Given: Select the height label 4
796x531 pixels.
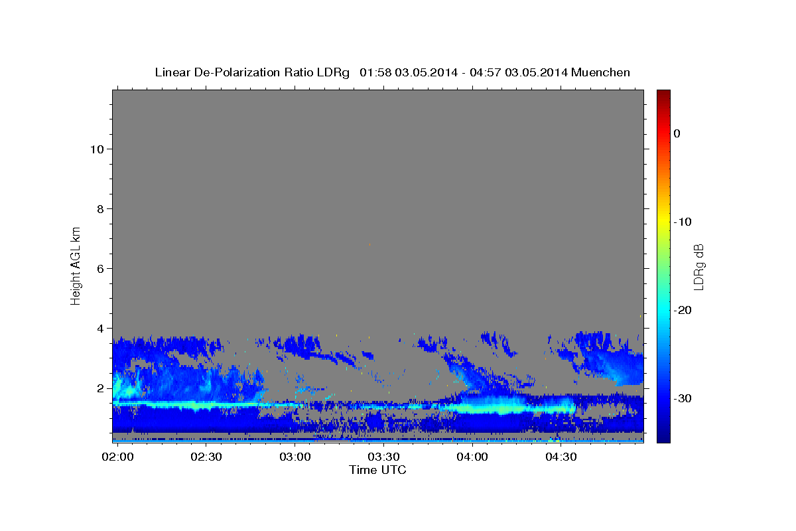Looking at the screenshot, I should coord(100,329).
